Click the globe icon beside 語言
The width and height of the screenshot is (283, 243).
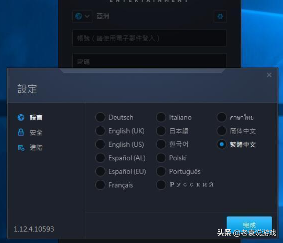tap(21, 118)
